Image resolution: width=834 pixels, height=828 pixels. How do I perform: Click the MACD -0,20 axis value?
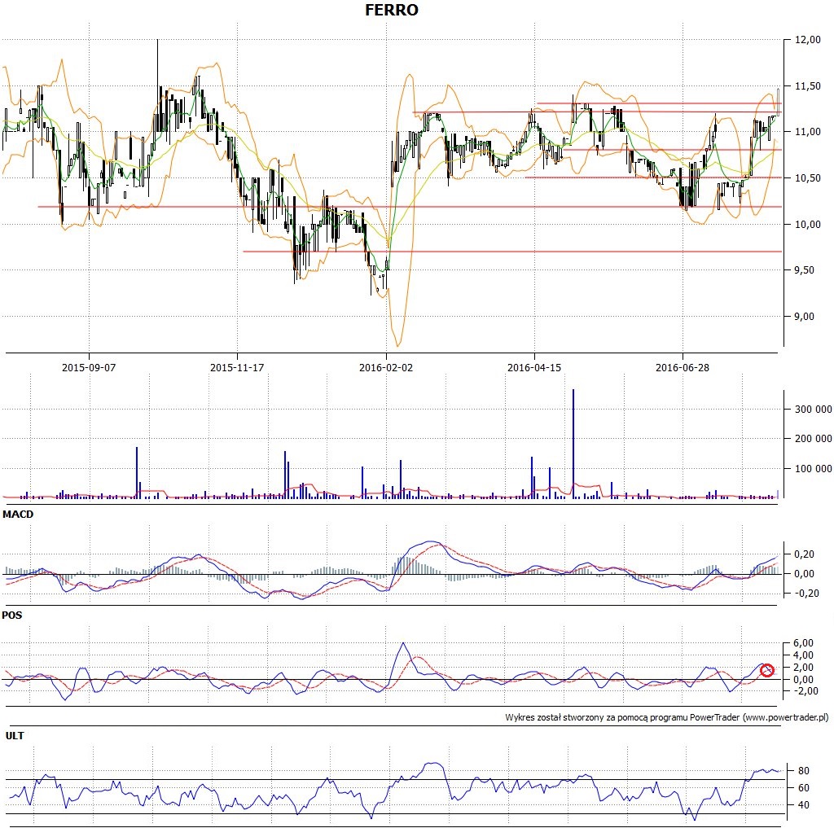point(805,594)
